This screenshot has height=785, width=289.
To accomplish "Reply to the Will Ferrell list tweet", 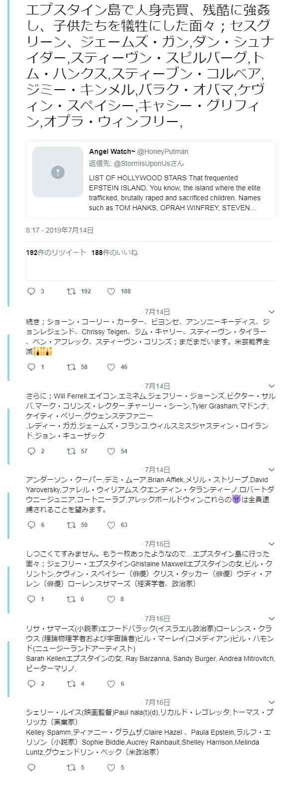I will coord(31,451).
